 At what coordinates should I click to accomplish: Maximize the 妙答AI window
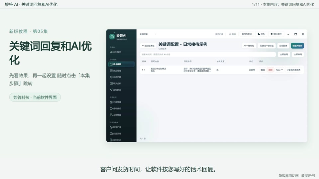[x=296, y=34]
